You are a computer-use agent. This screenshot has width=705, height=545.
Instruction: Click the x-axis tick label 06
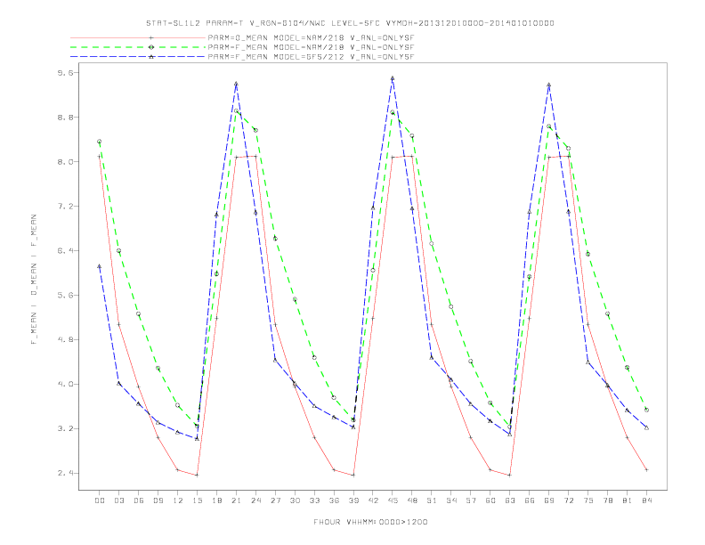pos(139,500)
